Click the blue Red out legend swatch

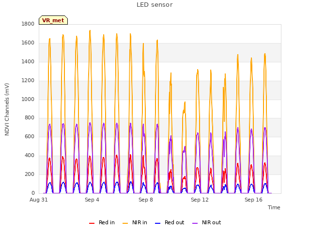157,223
